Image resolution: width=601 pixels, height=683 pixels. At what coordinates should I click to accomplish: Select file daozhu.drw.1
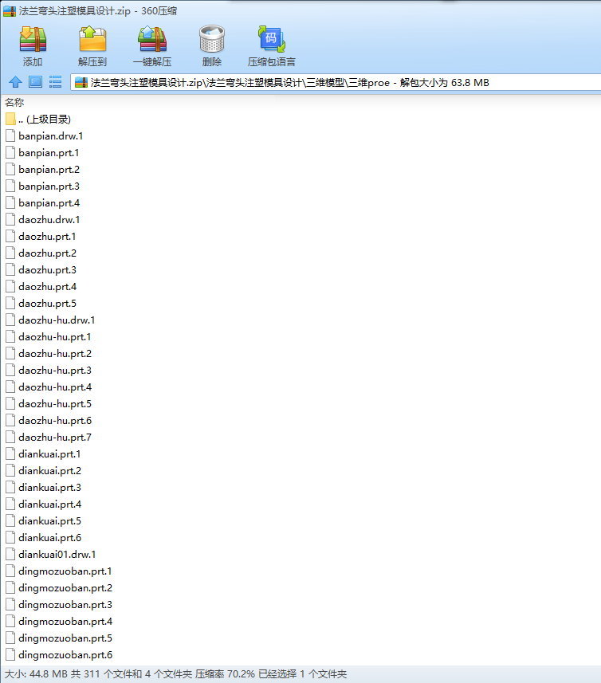pos(43,219)
